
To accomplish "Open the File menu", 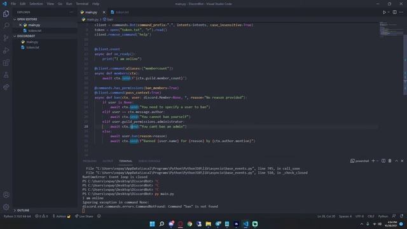I will click(13, 4).
